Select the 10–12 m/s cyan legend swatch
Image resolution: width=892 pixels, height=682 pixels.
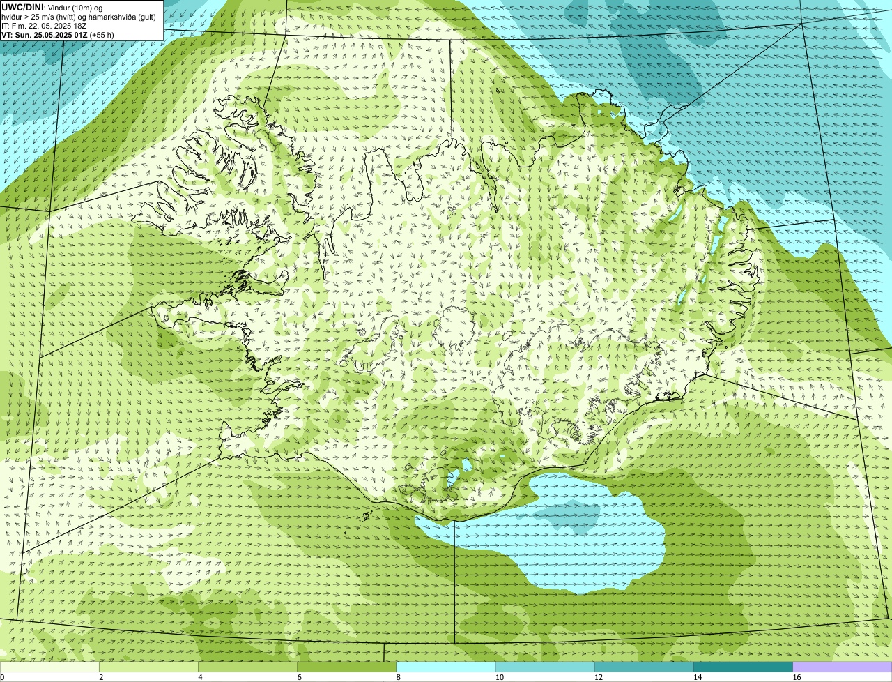[x=545, y=667]
